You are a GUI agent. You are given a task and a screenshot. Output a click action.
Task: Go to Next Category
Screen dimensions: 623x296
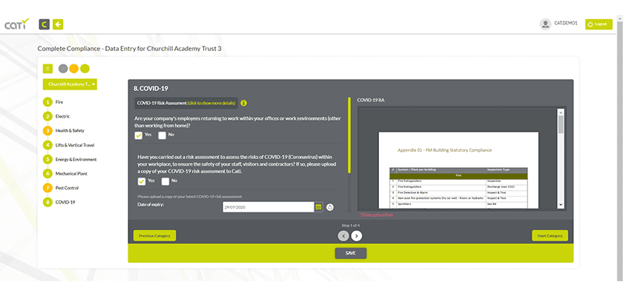point(550,236)
